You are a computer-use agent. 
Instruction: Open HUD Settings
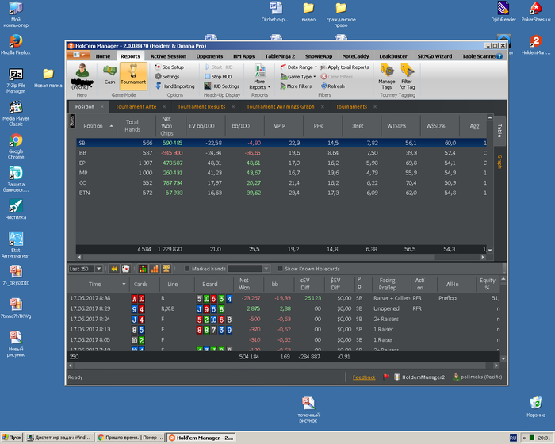pyautogui.click(x=221, y=86)
